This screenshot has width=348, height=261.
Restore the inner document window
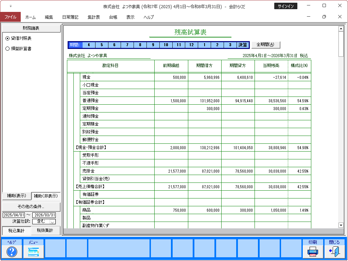tap(324, 17)
